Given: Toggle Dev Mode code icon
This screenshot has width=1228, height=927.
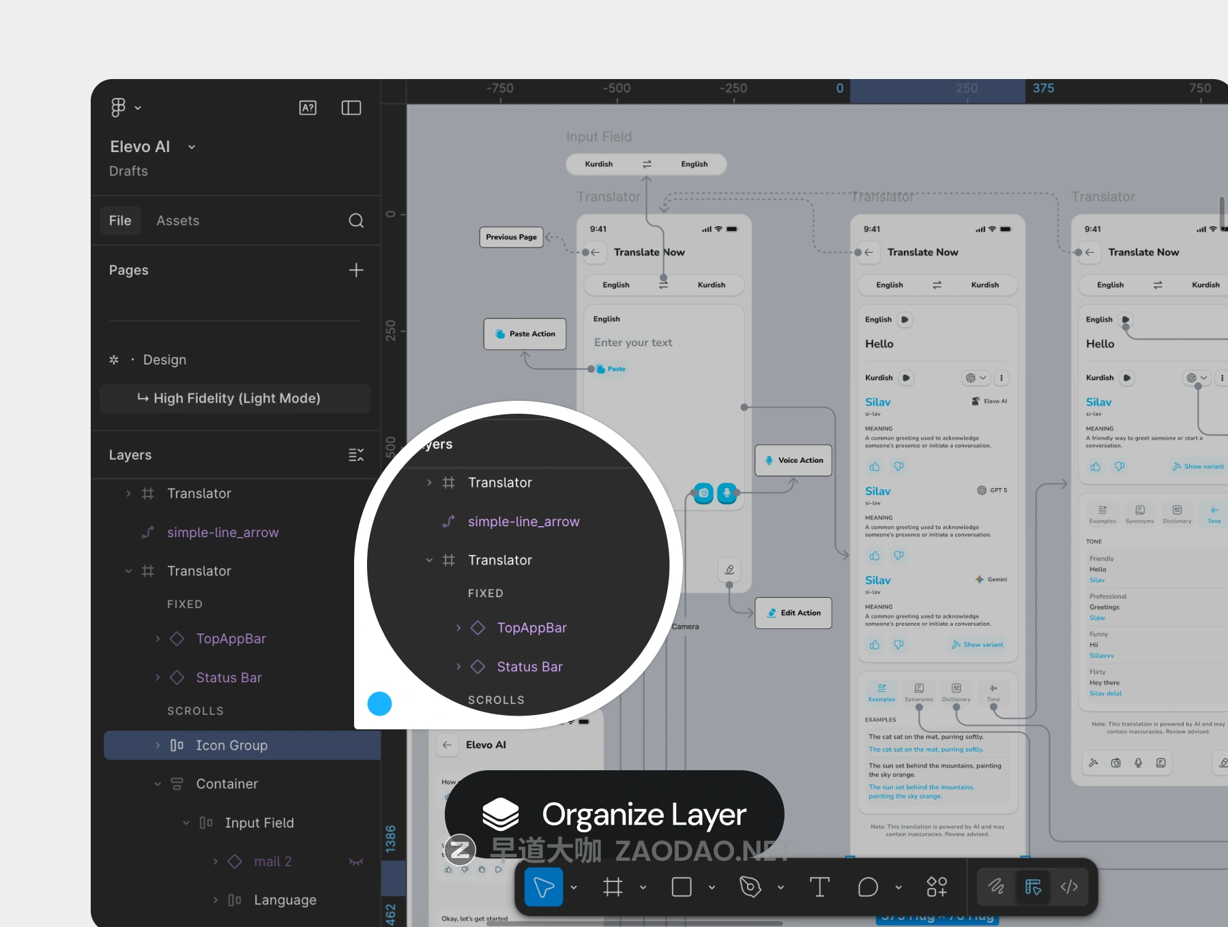Looking at the screenshot, I should (x=1069, y=887).
